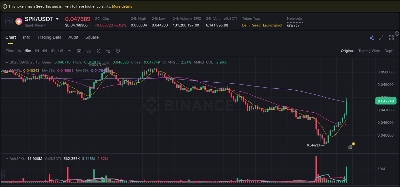Viewport: 400px width, 187px height.
Task: Open the technical indicators icon
Action: point(108,51)
